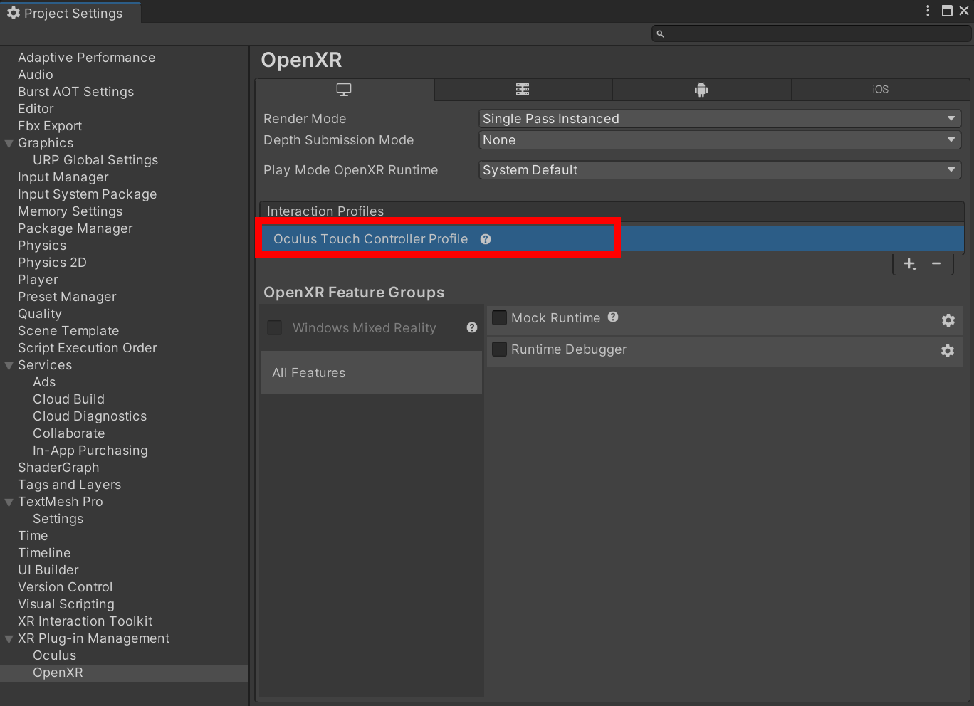
Task: Open Input Manager settings
Action: pos(63,177)
